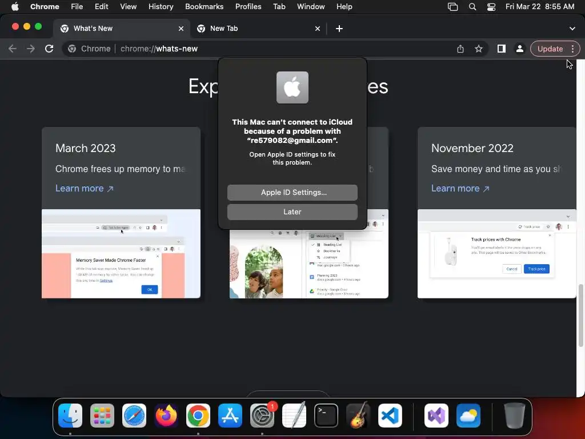Viewport: 585px width, 439px height.
Task: Open the Help menu
Action: click(344, 7)
